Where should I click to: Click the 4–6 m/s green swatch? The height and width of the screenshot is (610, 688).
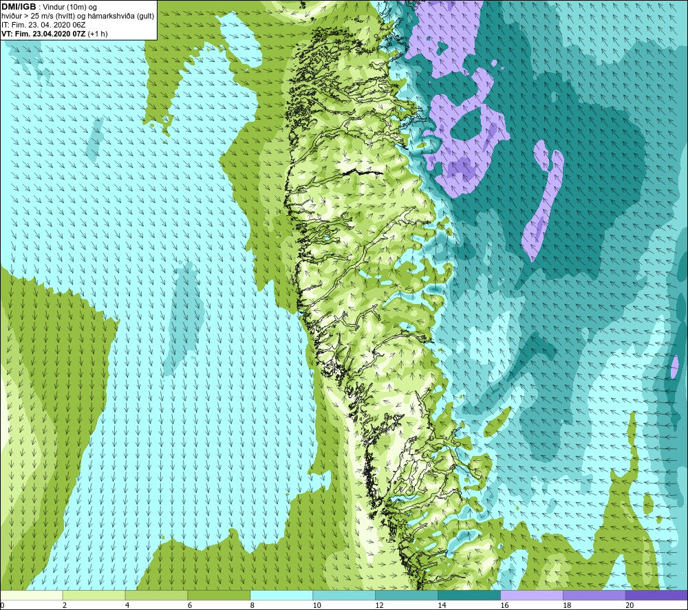click(x=156, y=595)
